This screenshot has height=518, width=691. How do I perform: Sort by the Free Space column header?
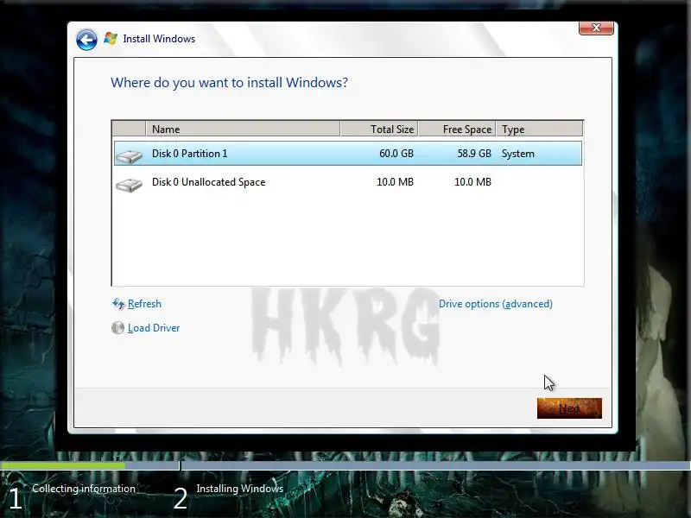tap(457, 129)
